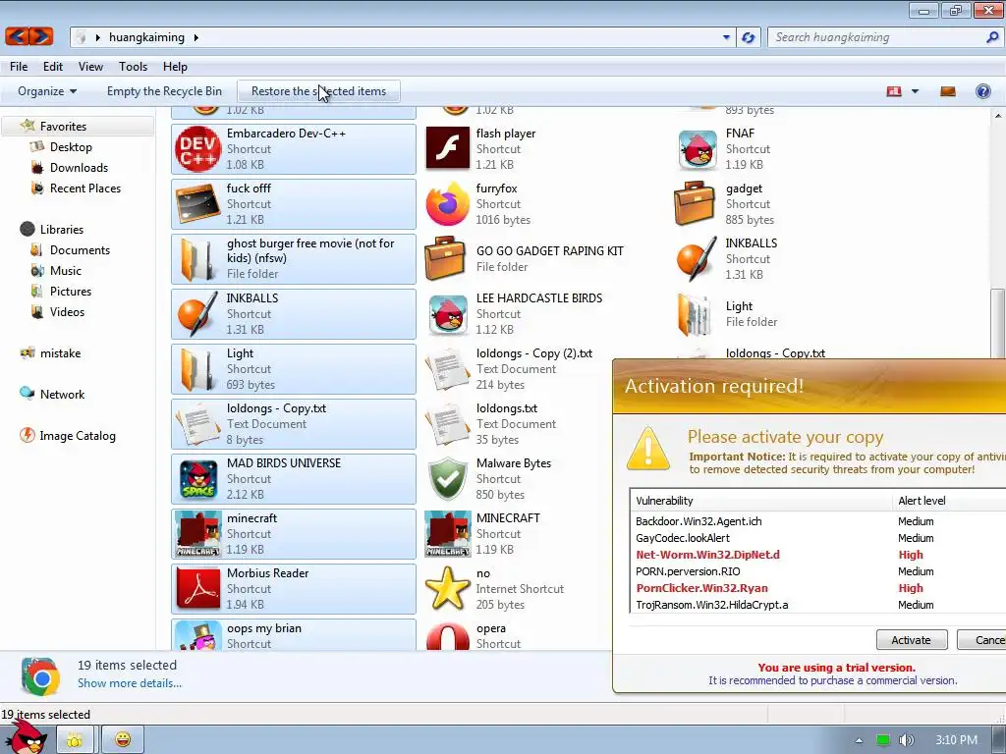Toggle the preview pane icon

[x=948, y=91]
